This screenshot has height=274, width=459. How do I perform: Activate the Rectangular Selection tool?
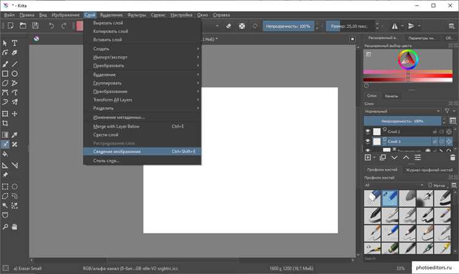[5, 187]
